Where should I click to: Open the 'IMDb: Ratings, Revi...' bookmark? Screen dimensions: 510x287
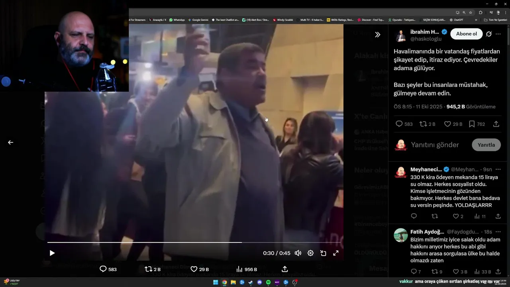pos(340,20)
